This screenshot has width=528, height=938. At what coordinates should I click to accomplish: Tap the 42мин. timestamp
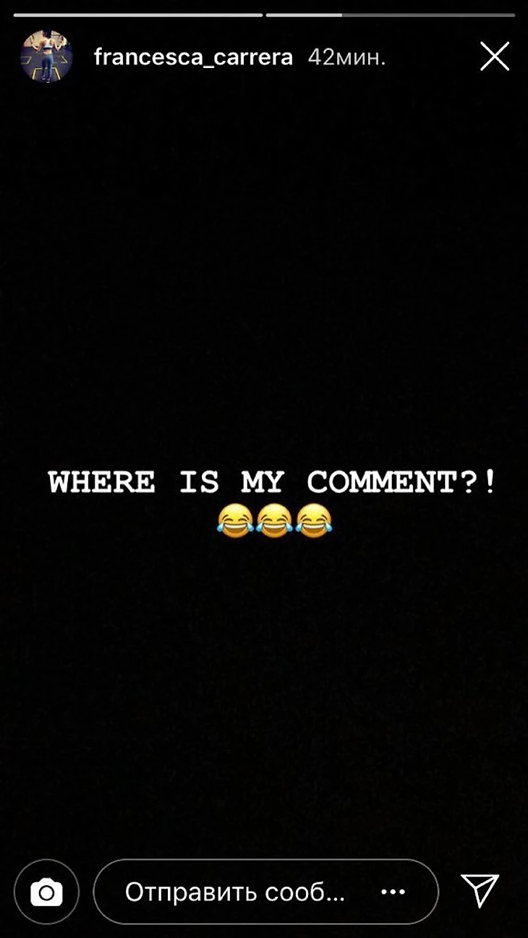346,58
